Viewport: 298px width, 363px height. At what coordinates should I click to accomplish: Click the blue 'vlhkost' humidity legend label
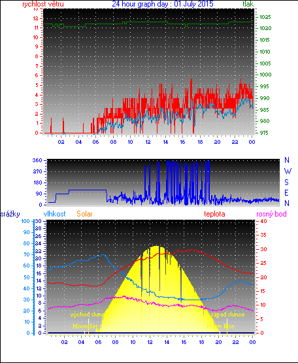(55, 214)
